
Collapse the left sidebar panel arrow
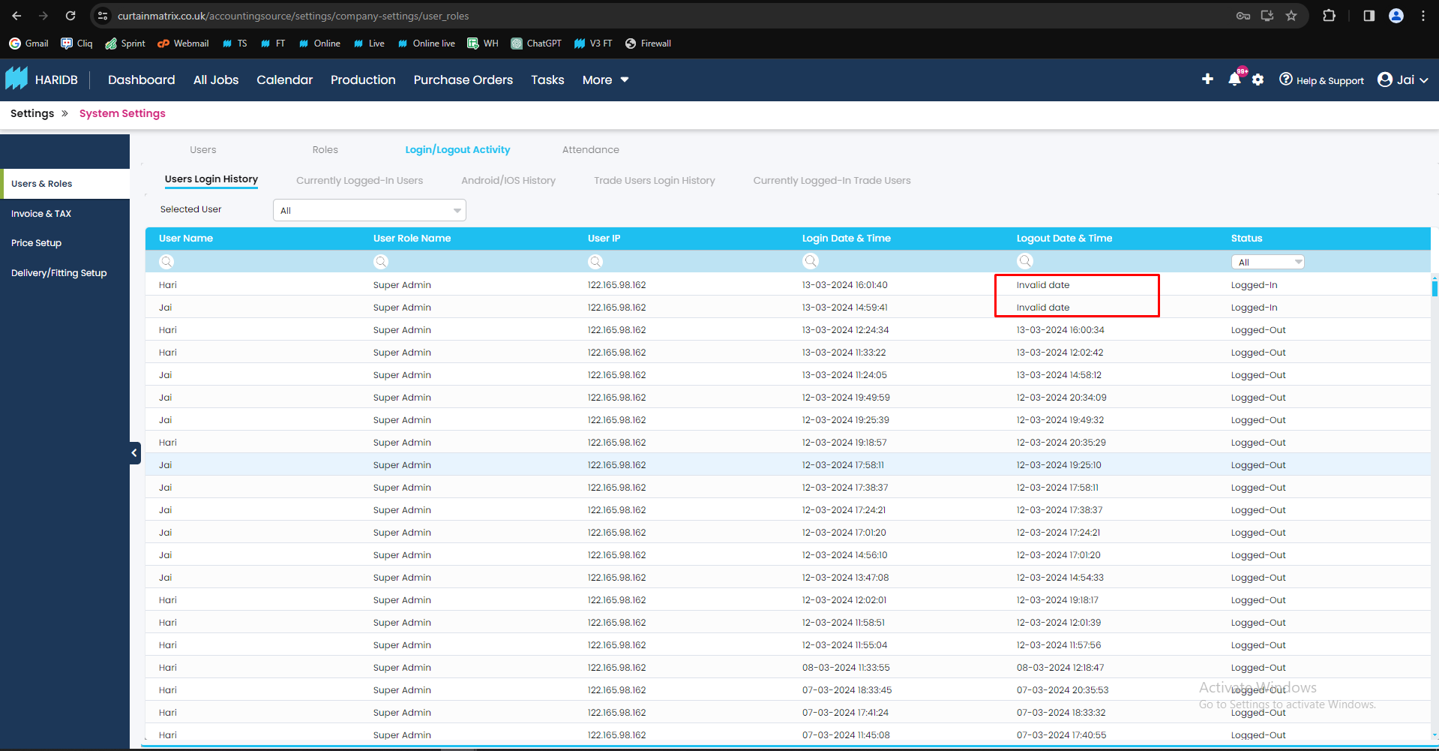(135, 452)
